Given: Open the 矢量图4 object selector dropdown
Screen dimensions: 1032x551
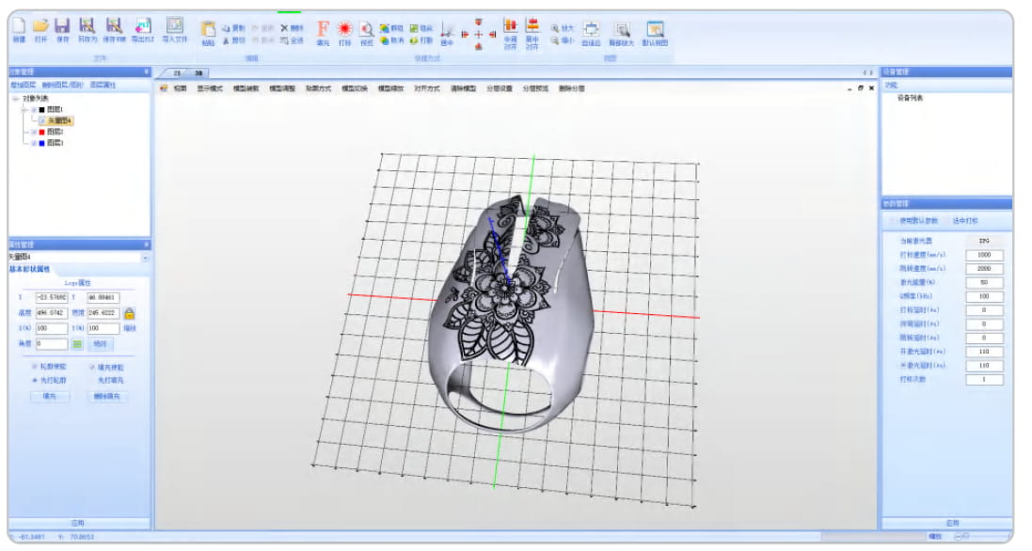Looking at the screenshot, I should tap(147, 256).
